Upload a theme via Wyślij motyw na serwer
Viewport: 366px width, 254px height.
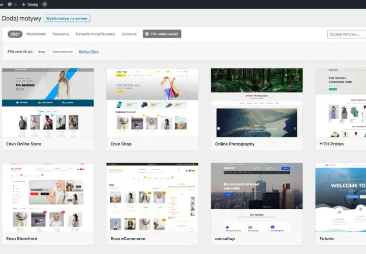[67, 18]
